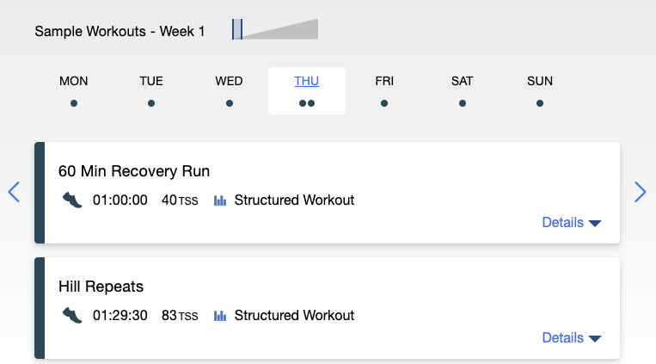Screen dimensions: 656x364
Task: Select the MON day tab
Action: [74, 82]
